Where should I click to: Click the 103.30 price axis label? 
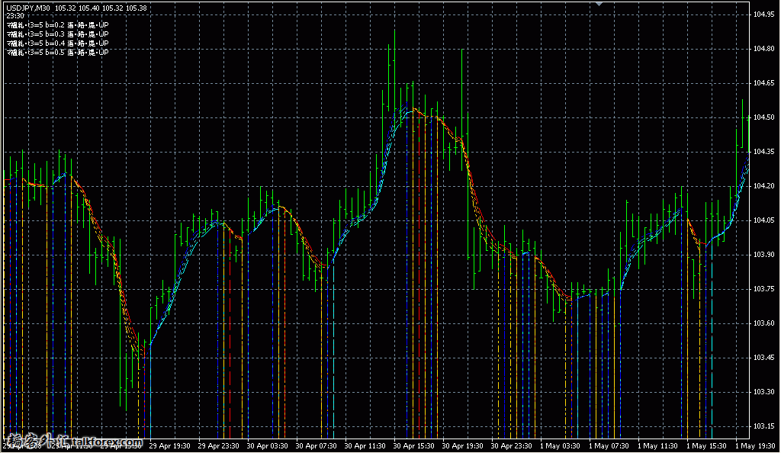pyautogui.click(x=764, y=392)
